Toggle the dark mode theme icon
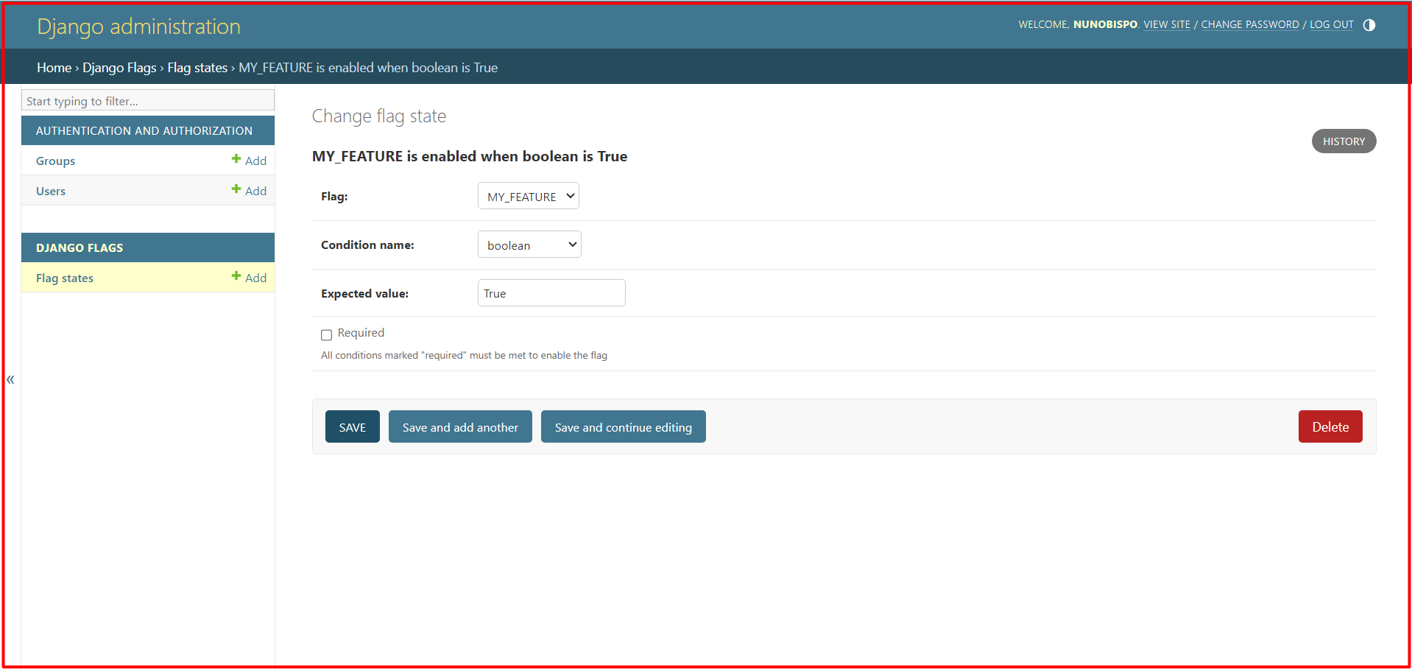The width and height of the screenshot is (1412, 671). click(x=1369, y=24)
